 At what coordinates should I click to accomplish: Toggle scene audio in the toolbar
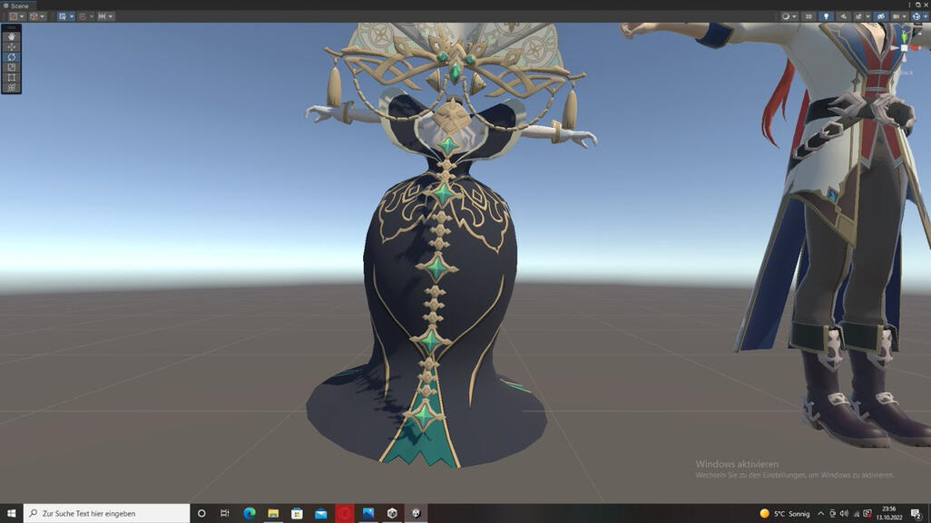click(x=843, y=16)
